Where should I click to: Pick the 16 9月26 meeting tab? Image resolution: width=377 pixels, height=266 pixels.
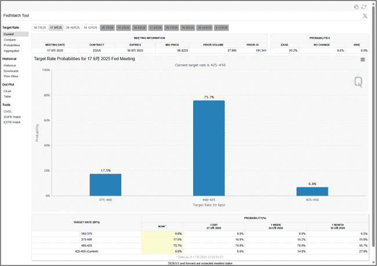pos(187,28)
